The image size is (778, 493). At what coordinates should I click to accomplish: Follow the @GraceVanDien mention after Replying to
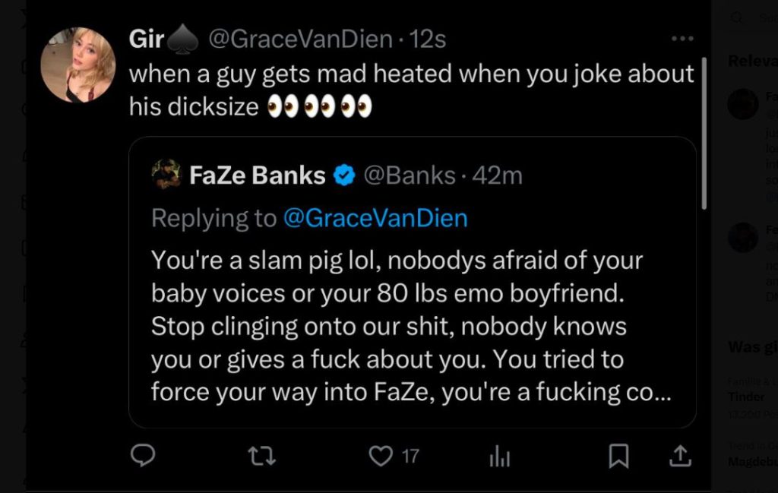point(375,219)
